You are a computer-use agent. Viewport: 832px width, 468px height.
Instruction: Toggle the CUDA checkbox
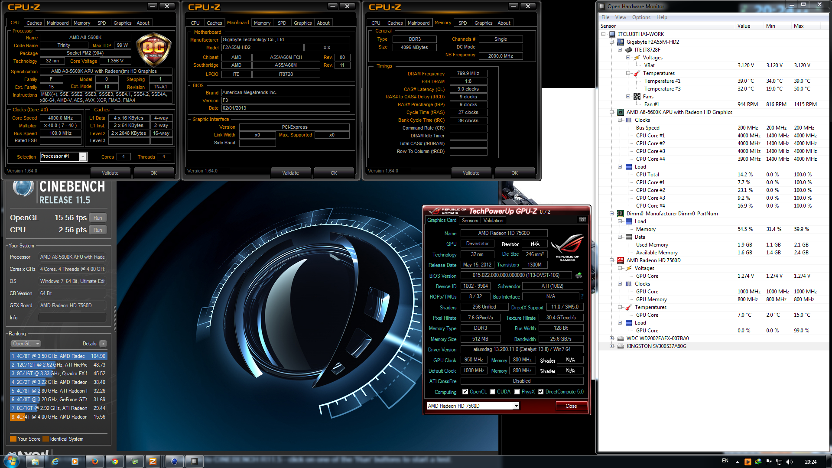point(492,392)
